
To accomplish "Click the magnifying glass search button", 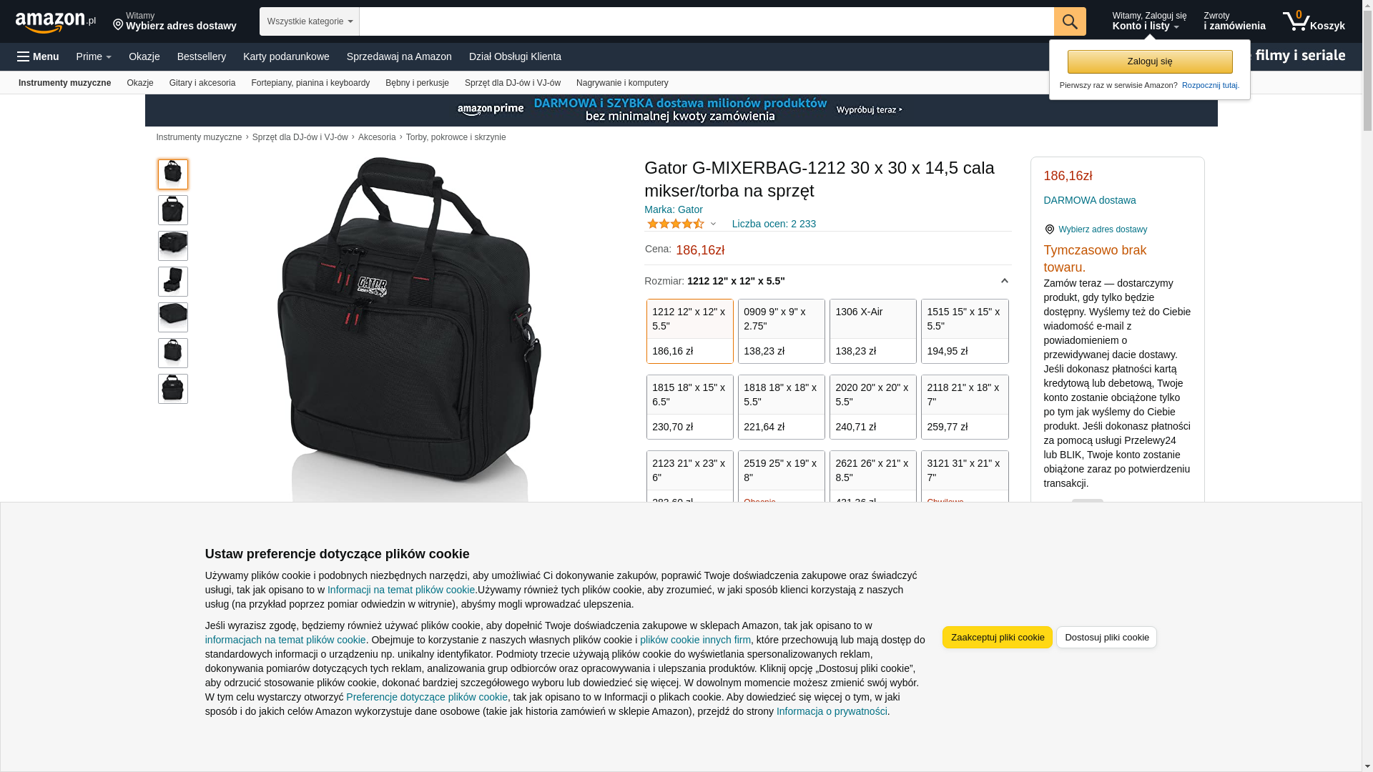I will pyautogui.click(x=1070, y=21).
